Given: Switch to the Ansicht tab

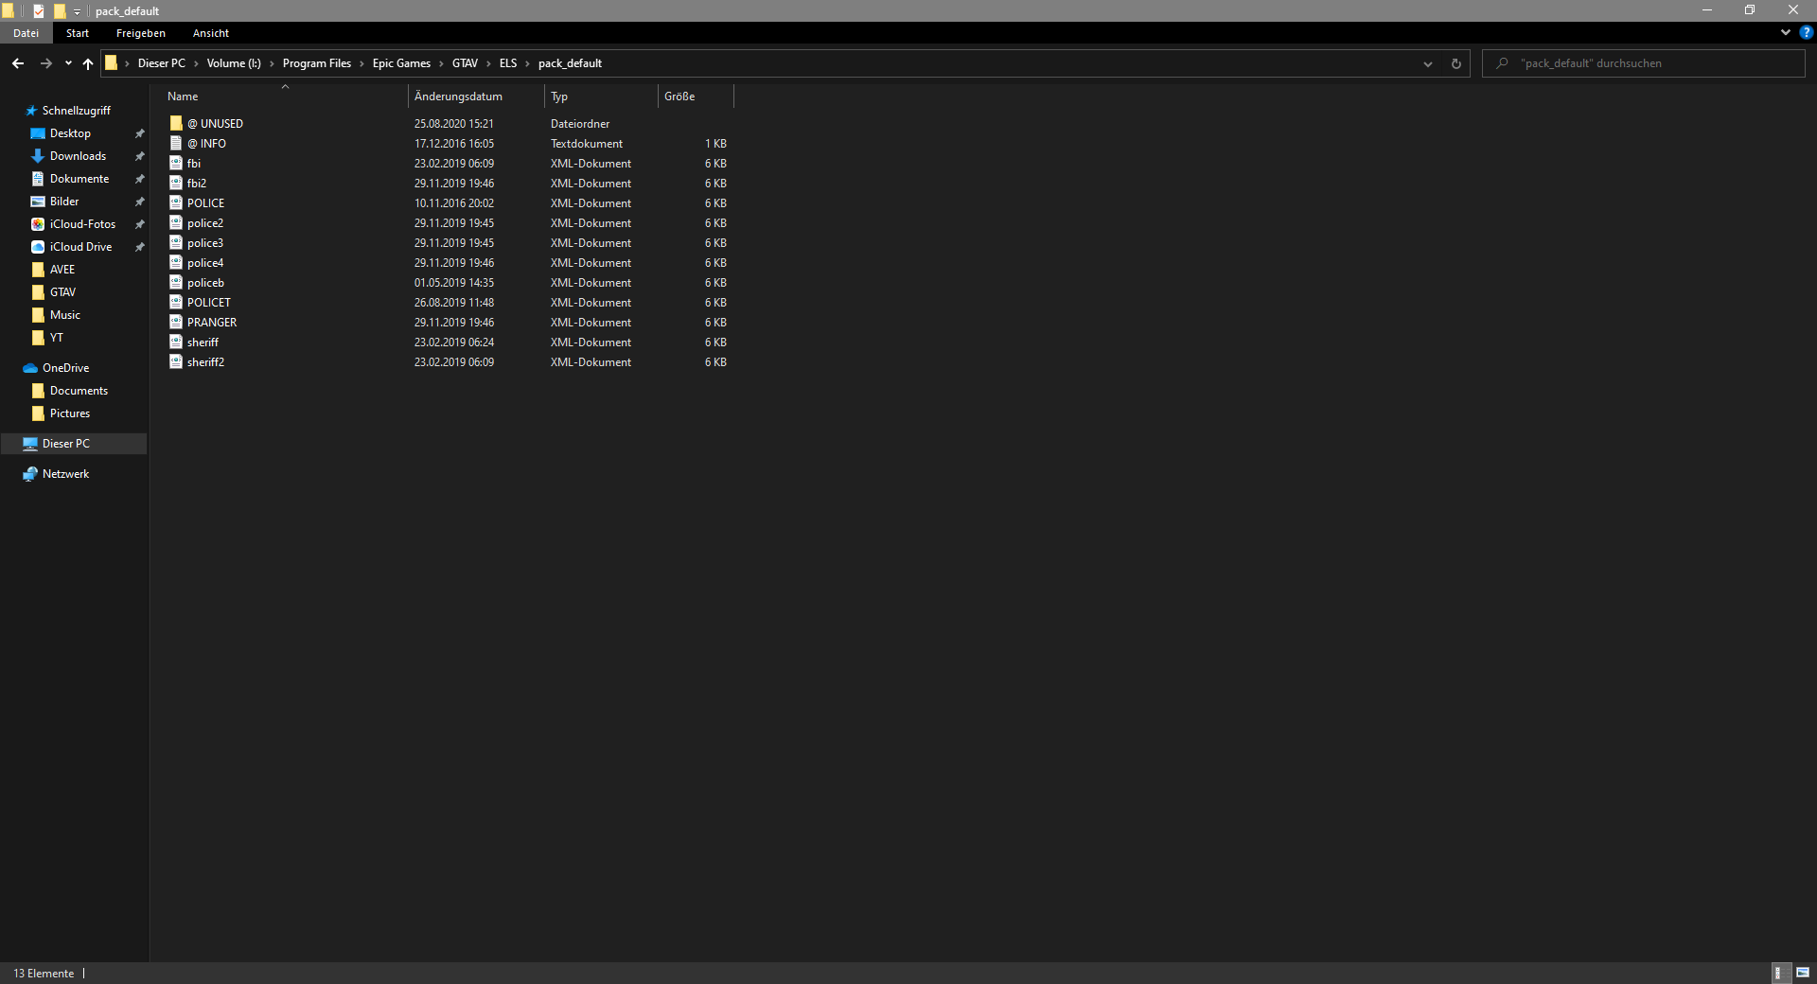Looking at the screenshot, I should click(x=210, y=33).
